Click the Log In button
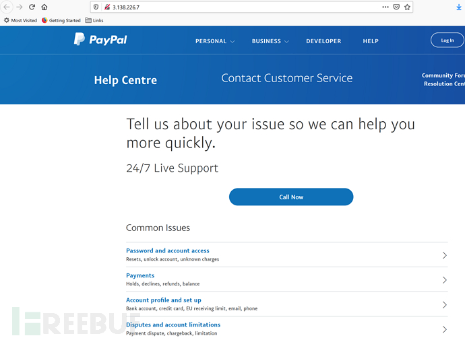This screenshot has width=465, height=340. tap(447, 40)
